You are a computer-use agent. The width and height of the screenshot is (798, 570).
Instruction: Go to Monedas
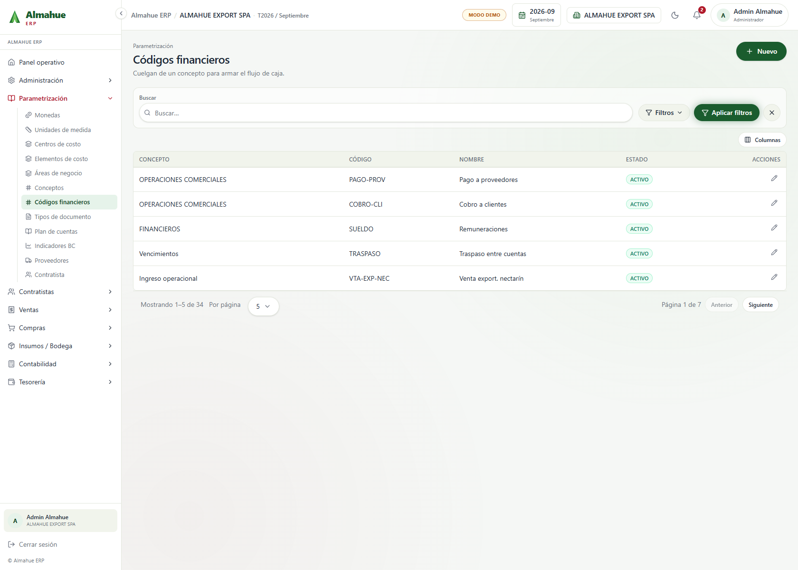coord(69,115)
